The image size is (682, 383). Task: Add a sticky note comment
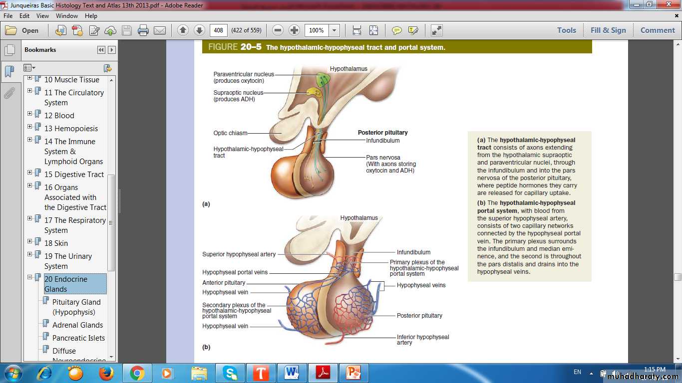coord(396,30)
